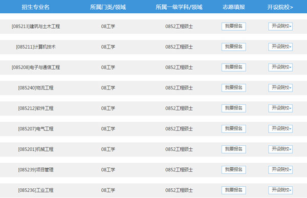Open 开设院校 dropdown for 物流工程

click(280, 88)
